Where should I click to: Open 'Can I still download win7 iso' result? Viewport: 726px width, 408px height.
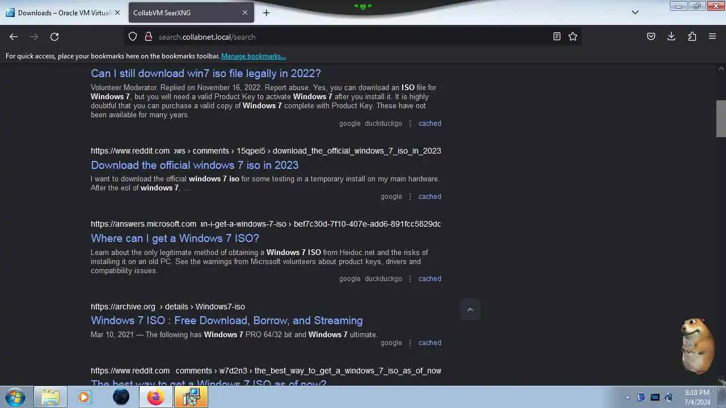(x=206, y=73)
